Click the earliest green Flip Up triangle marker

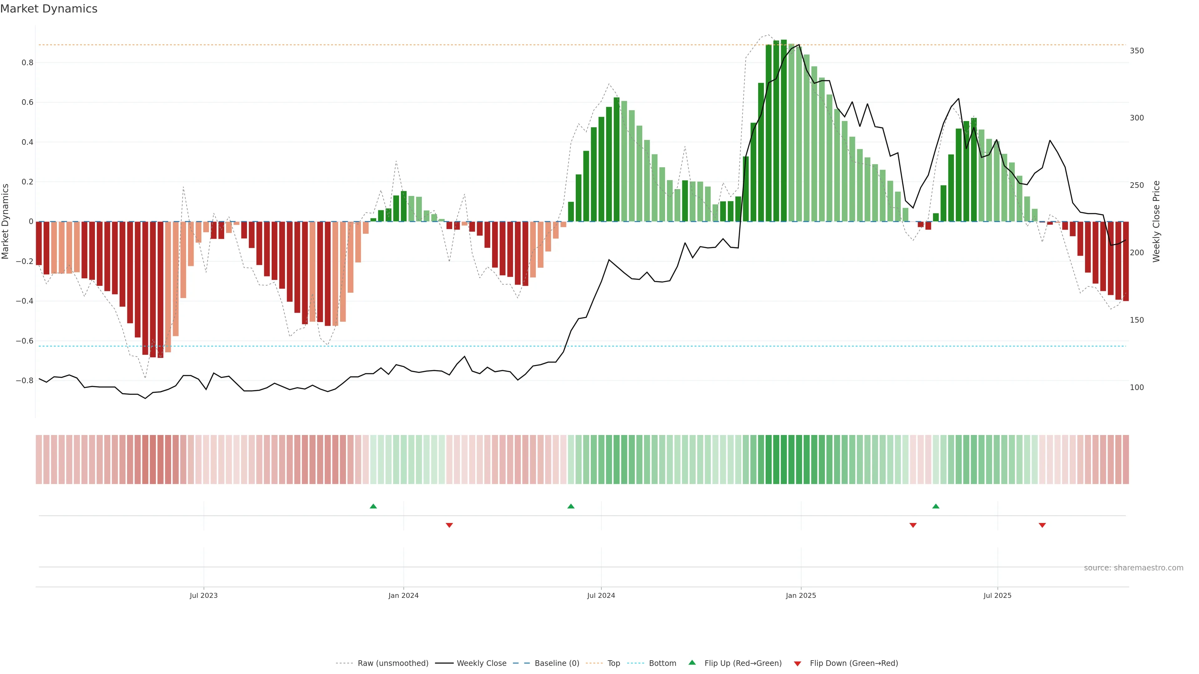373,506
